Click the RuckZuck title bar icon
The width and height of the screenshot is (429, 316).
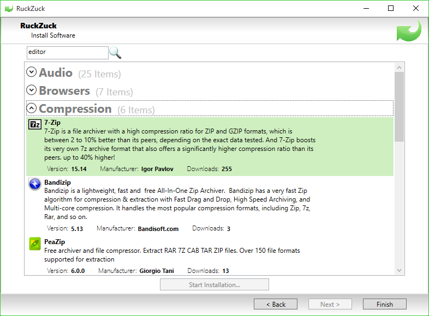[9, 9]
